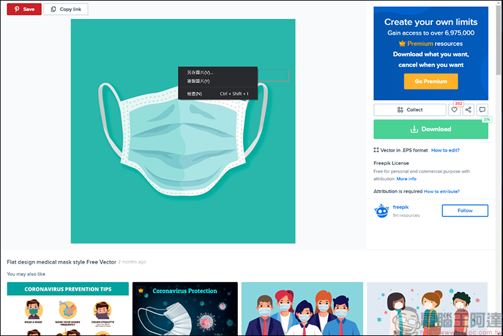This screenshot has width=503, height=336.
Task: Click the Collect button
Action: (410, 110)
